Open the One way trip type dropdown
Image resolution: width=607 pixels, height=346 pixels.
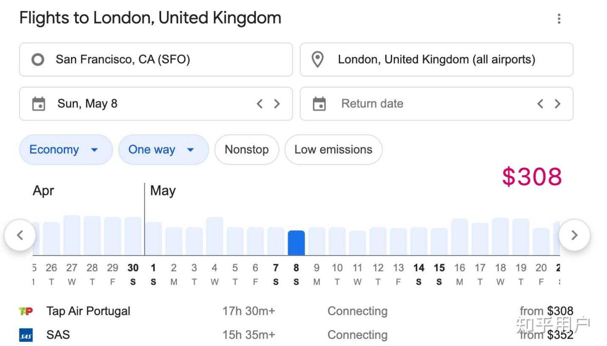tap(163, 150)
